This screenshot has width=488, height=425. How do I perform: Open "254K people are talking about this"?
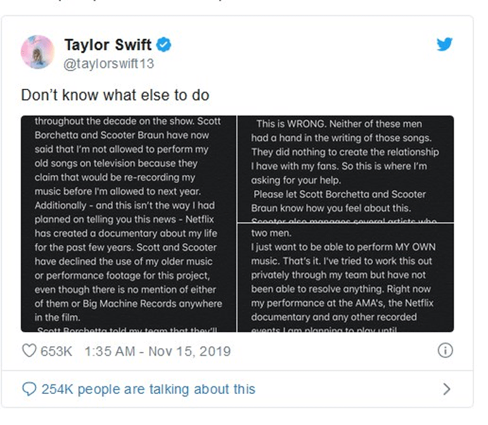[148, 389]
